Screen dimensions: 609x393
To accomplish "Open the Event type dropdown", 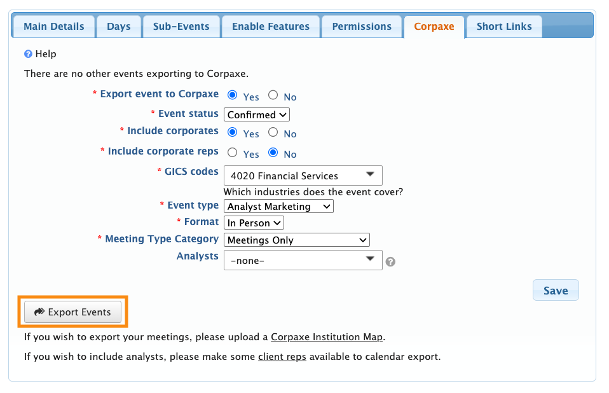I will pyautogui.click(x=278, y=206).
